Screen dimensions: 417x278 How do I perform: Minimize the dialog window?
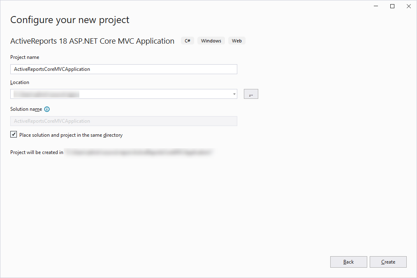click(x=376, y=6)
